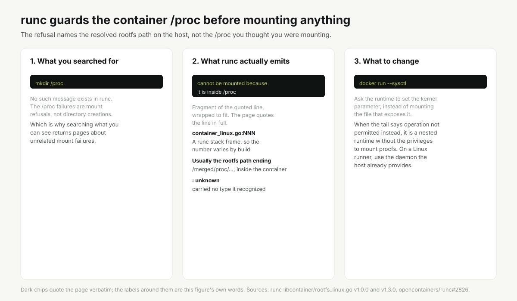
Task: Click 'host already provides.' text
Action: click(x=383, y=166)
